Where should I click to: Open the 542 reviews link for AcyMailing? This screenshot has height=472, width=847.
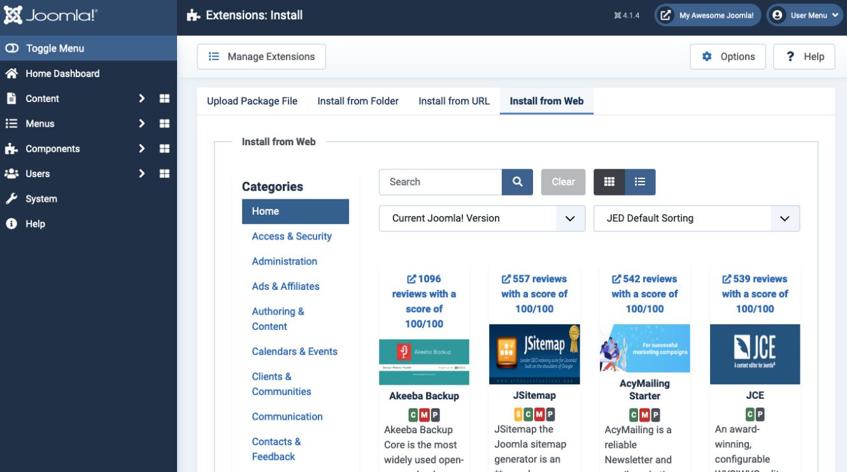644,294
